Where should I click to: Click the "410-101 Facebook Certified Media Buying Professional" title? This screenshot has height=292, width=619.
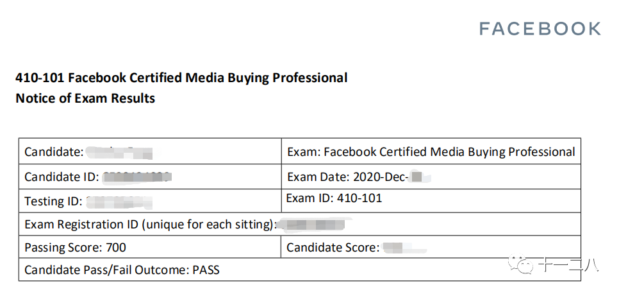tap(181, 78)
